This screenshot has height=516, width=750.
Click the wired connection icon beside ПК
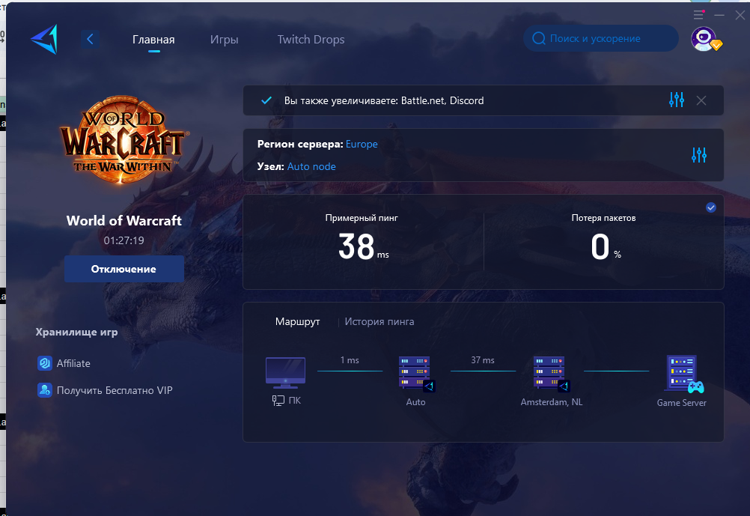click(x=278, y=401)
